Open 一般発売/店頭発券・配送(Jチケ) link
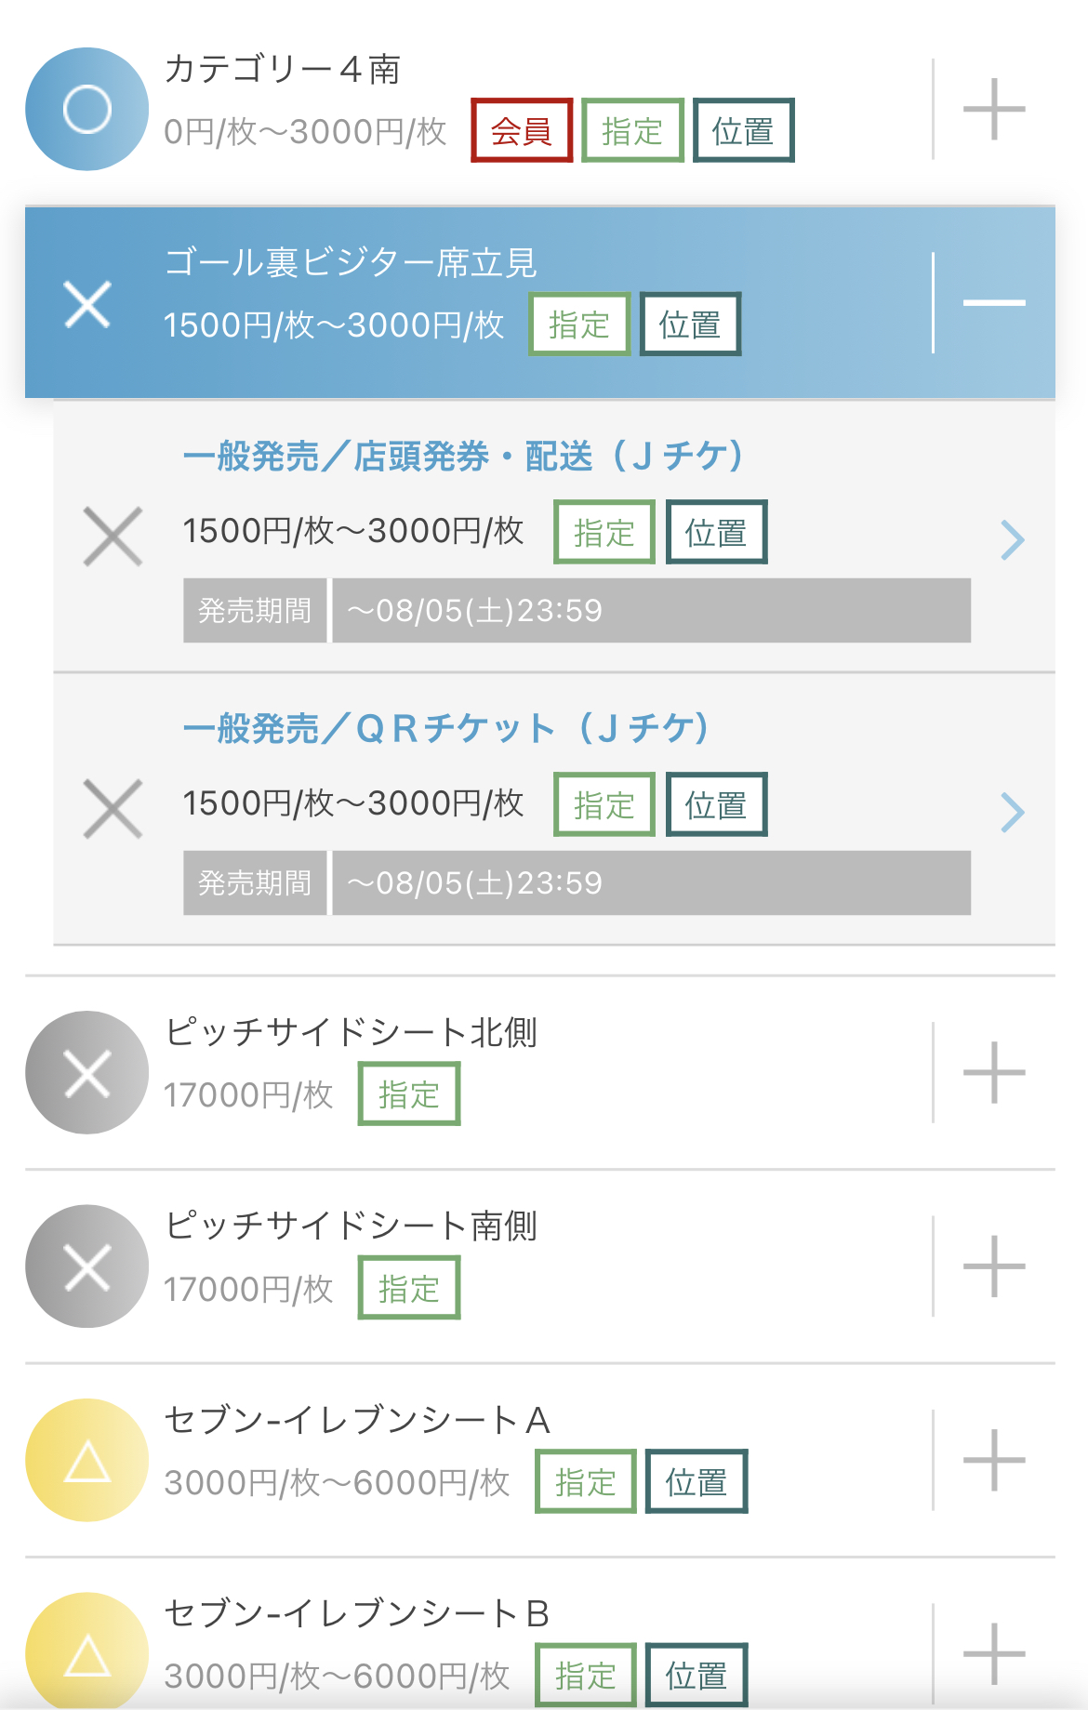Screen dimensions: 1088x1710 [463, 456]
